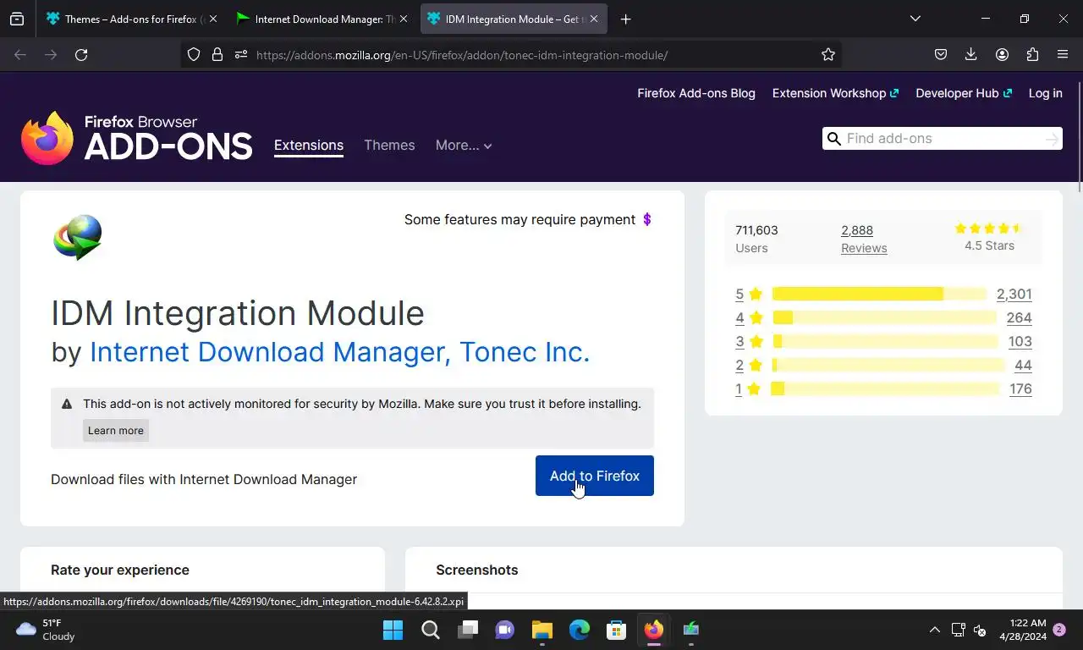Open taskbar Search magnifier

[x=430, y=630]
